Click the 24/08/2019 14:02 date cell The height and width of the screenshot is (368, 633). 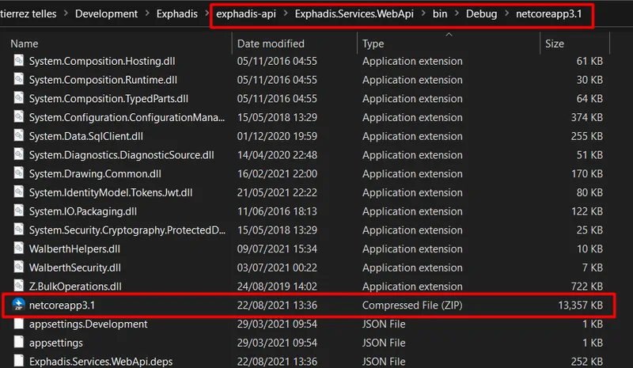[277, 286]
